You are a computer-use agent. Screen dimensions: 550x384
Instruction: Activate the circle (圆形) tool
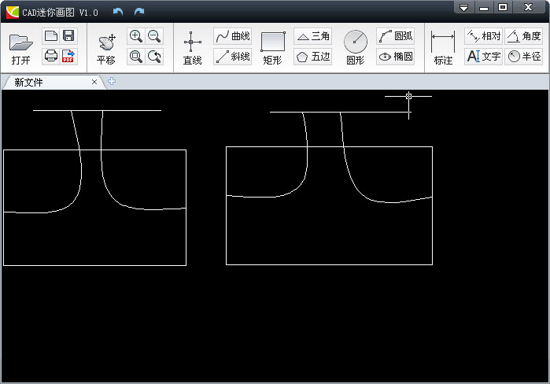[356, 43]
